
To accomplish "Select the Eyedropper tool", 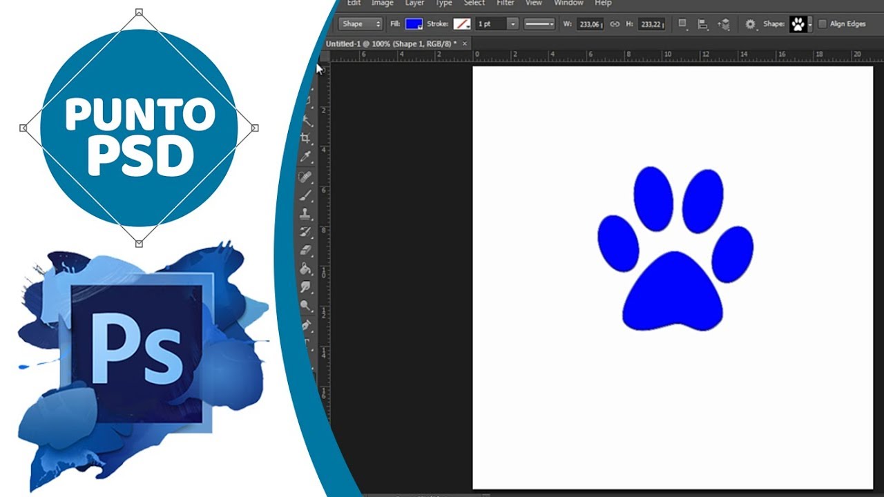I will coord(305,157).
